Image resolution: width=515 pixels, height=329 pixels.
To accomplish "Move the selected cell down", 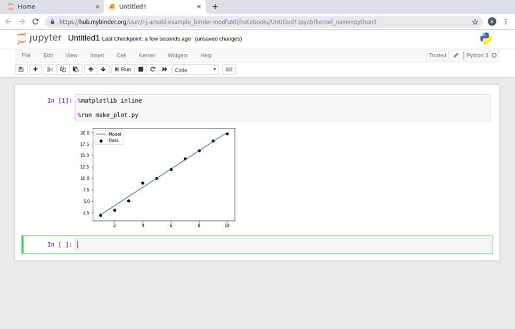I will [x=103, y=69].
